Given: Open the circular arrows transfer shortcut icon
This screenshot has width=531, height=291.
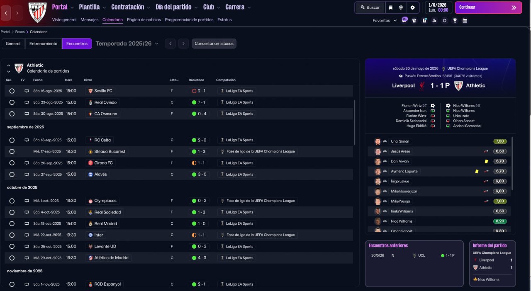Looking at the screenshot, I should (x=445, y=20).
